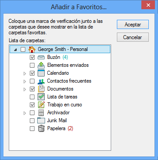Collapse the George Smith - Personal tree

15,50
